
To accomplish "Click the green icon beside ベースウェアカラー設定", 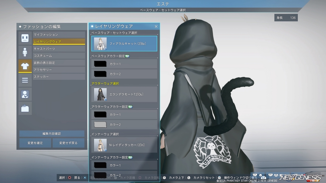I will tap(127, 56).
